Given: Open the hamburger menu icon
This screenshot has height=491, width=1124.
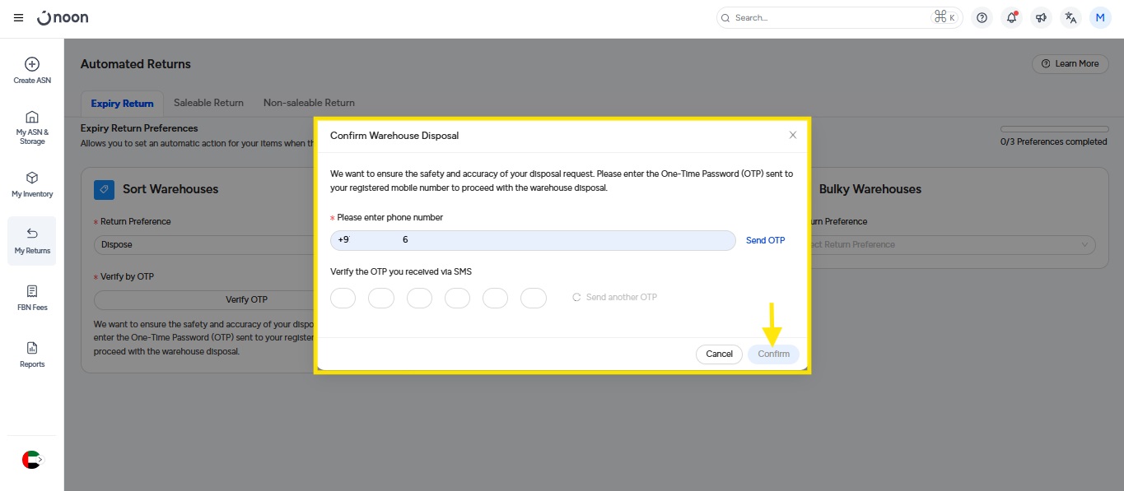Looking at the screenshot, I should tap(18, 18).
